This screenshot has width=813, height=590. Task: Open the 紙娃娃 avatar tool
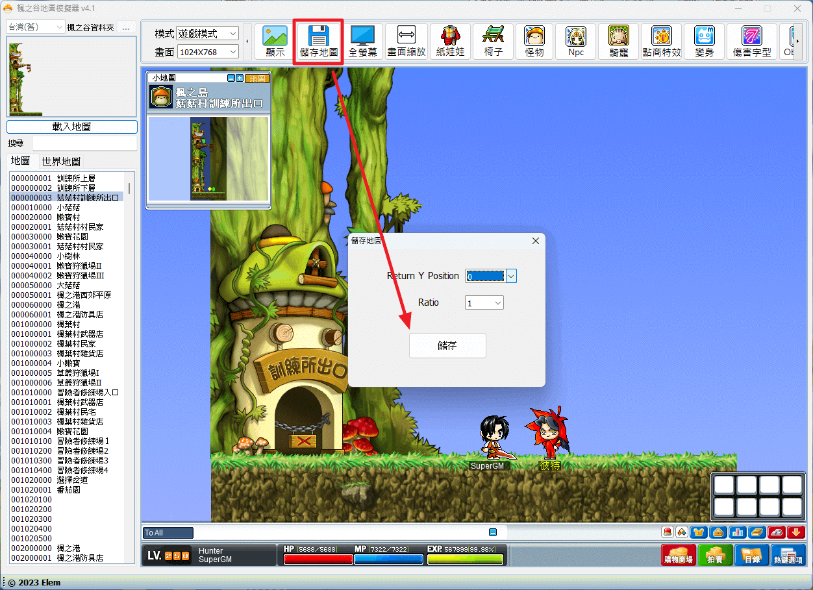(x=450, y=42)
